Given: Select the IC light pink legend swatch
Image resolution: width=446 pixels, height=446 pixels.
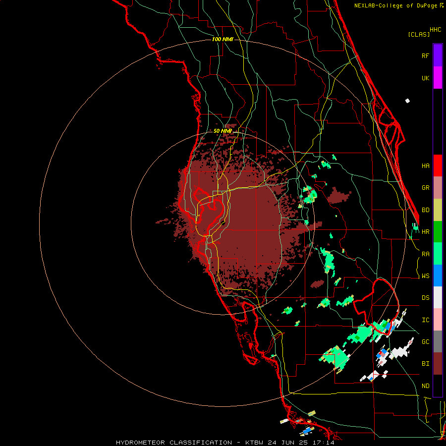Looking at the screenshot, I should tap(438, 320).
